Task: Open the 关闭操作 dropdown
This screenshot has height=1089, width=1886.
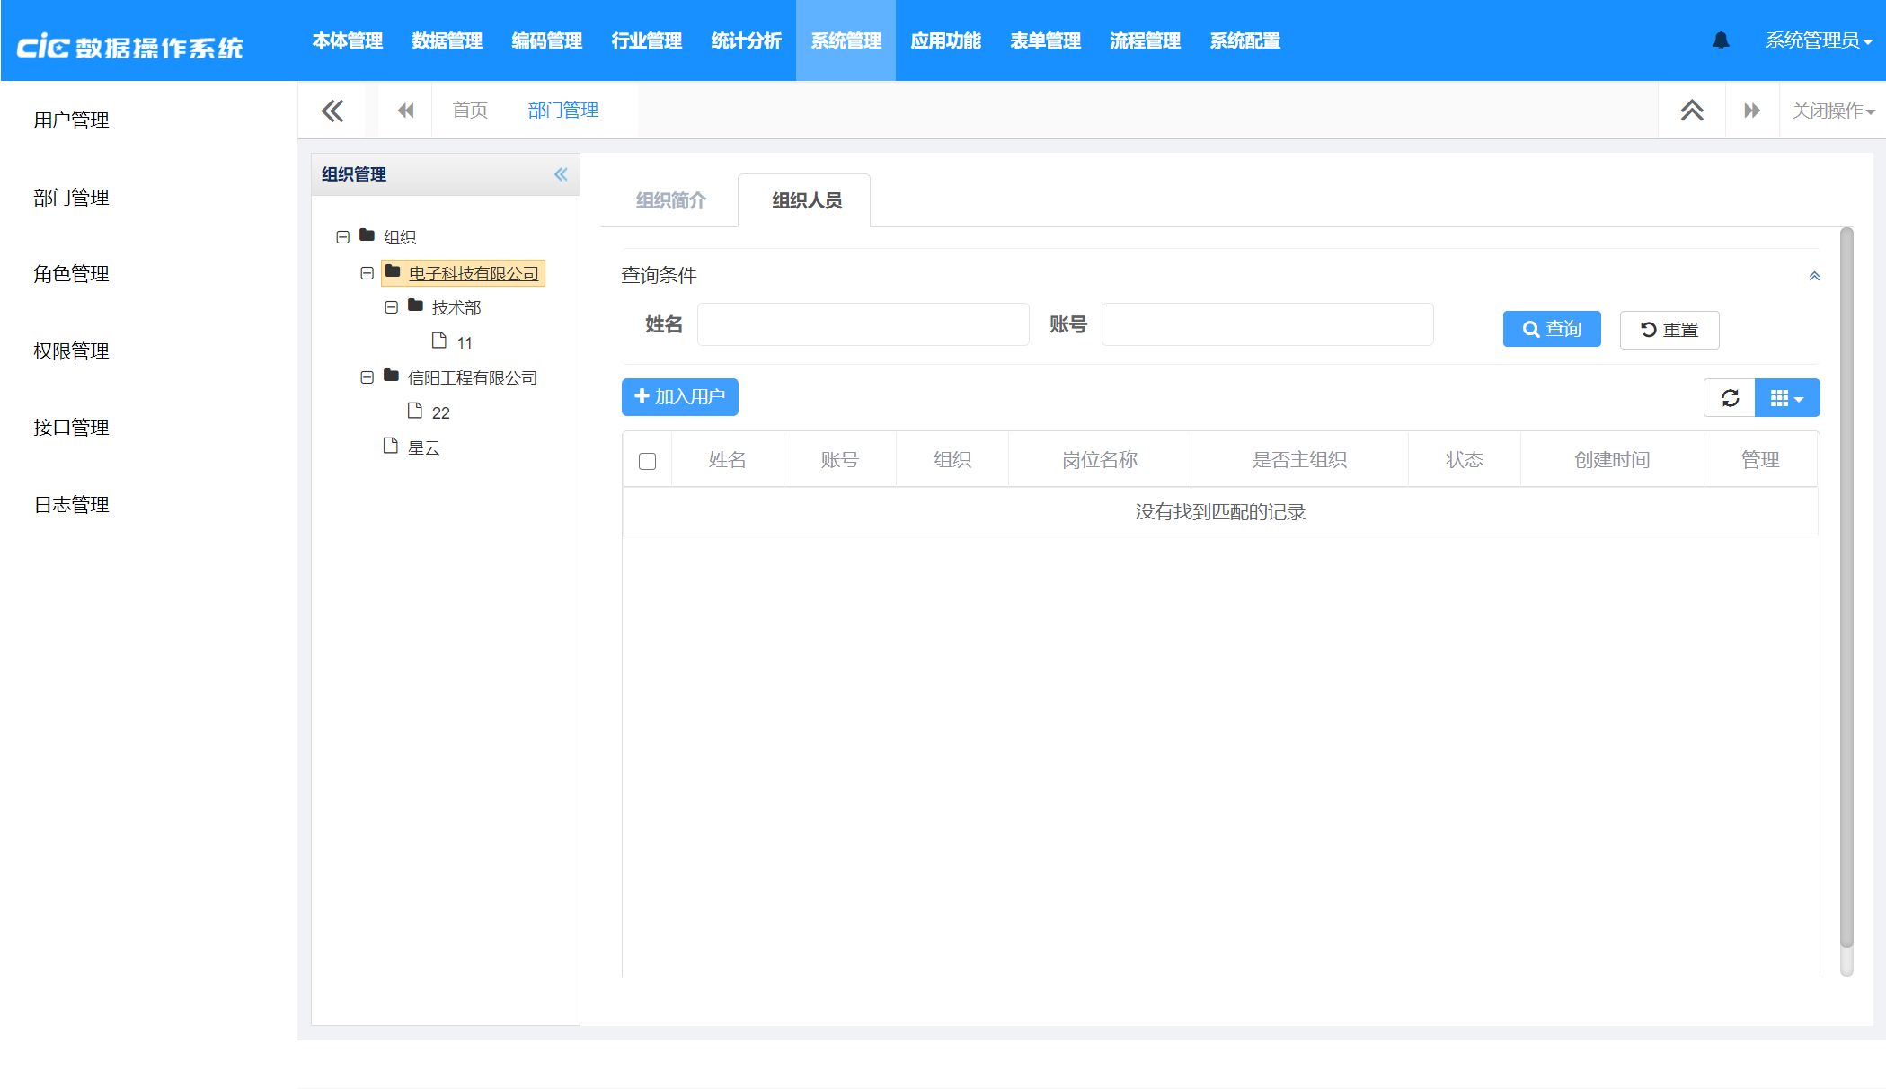Action: point(1832,111)
